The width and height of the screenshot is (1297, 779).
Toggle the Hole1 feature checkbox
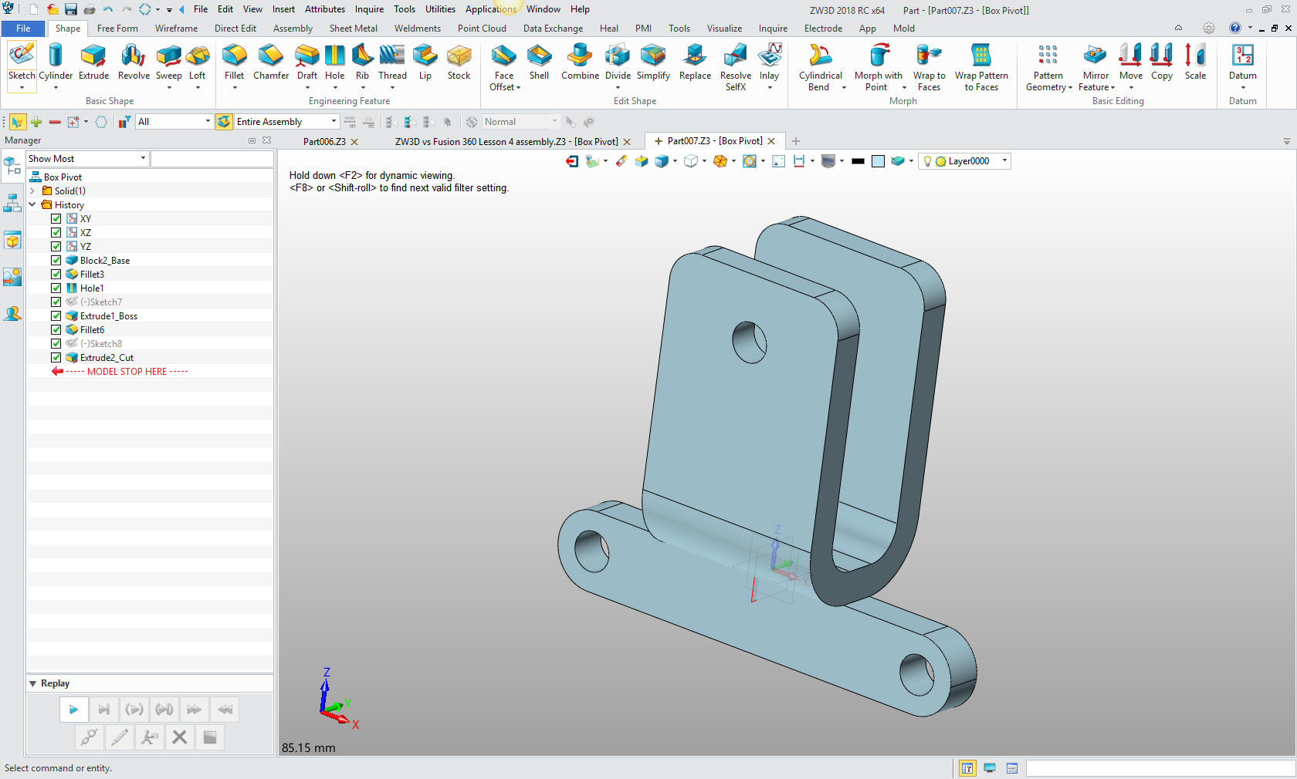tap(56, 288)
